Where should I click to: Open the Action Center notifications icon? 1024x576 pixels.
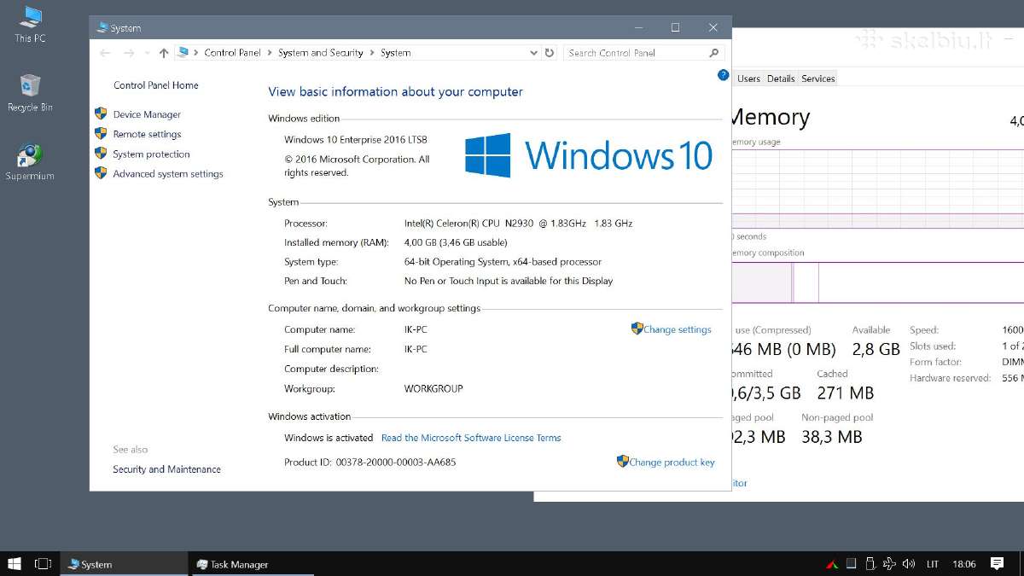[997, 564]
